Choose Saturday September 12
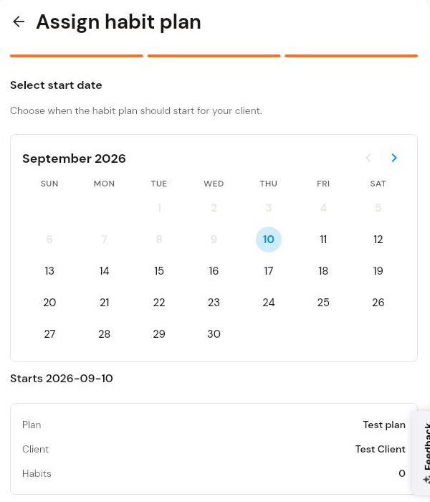 point(378,240)
